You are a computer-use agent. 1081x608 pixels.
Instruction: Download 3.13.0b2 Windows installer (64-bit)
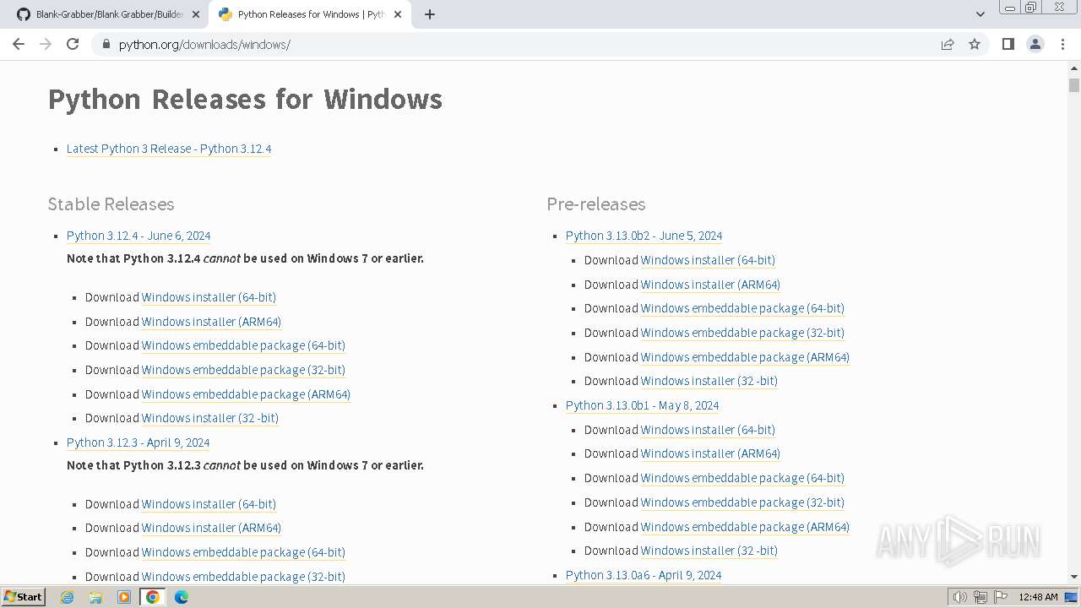click(x=708, y=260)
